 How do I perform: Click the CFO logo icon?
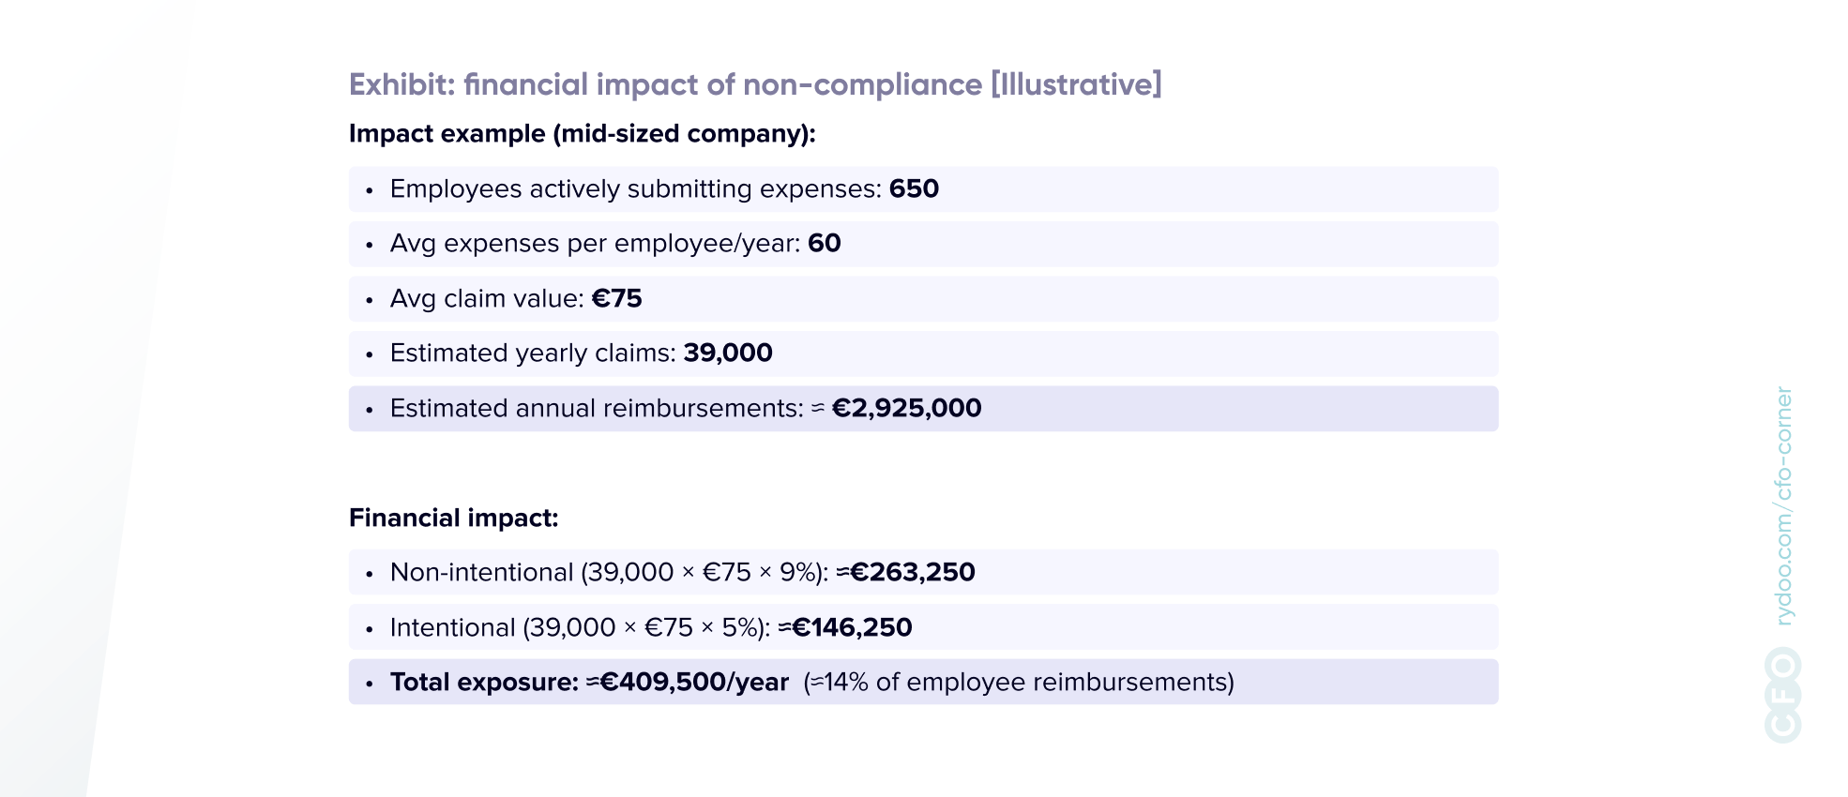pyautogui.click(x=1782, y=695)
